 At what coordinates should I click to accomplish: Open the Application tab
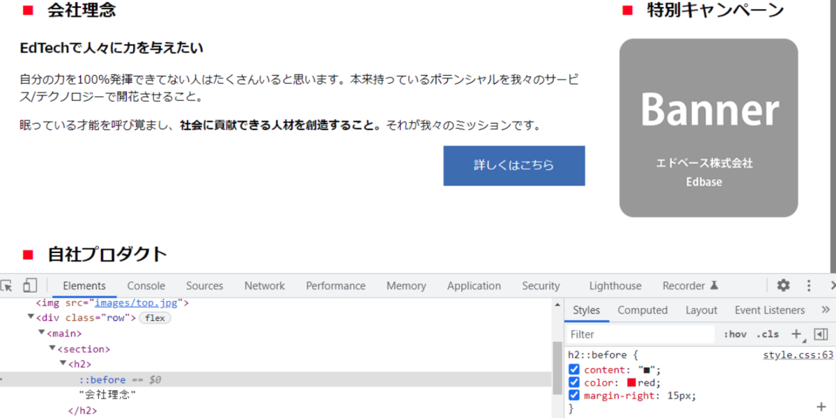tap(474, 286)
